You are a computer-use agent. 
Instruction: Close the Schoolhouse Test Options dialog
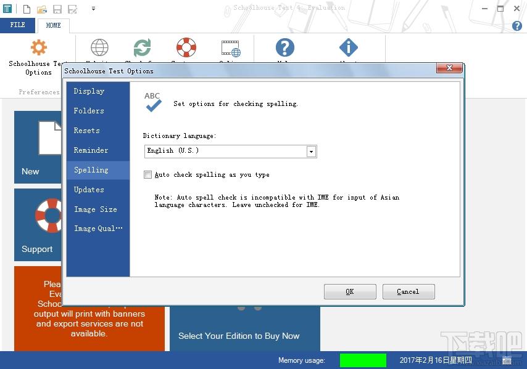[x=449, y=68]
